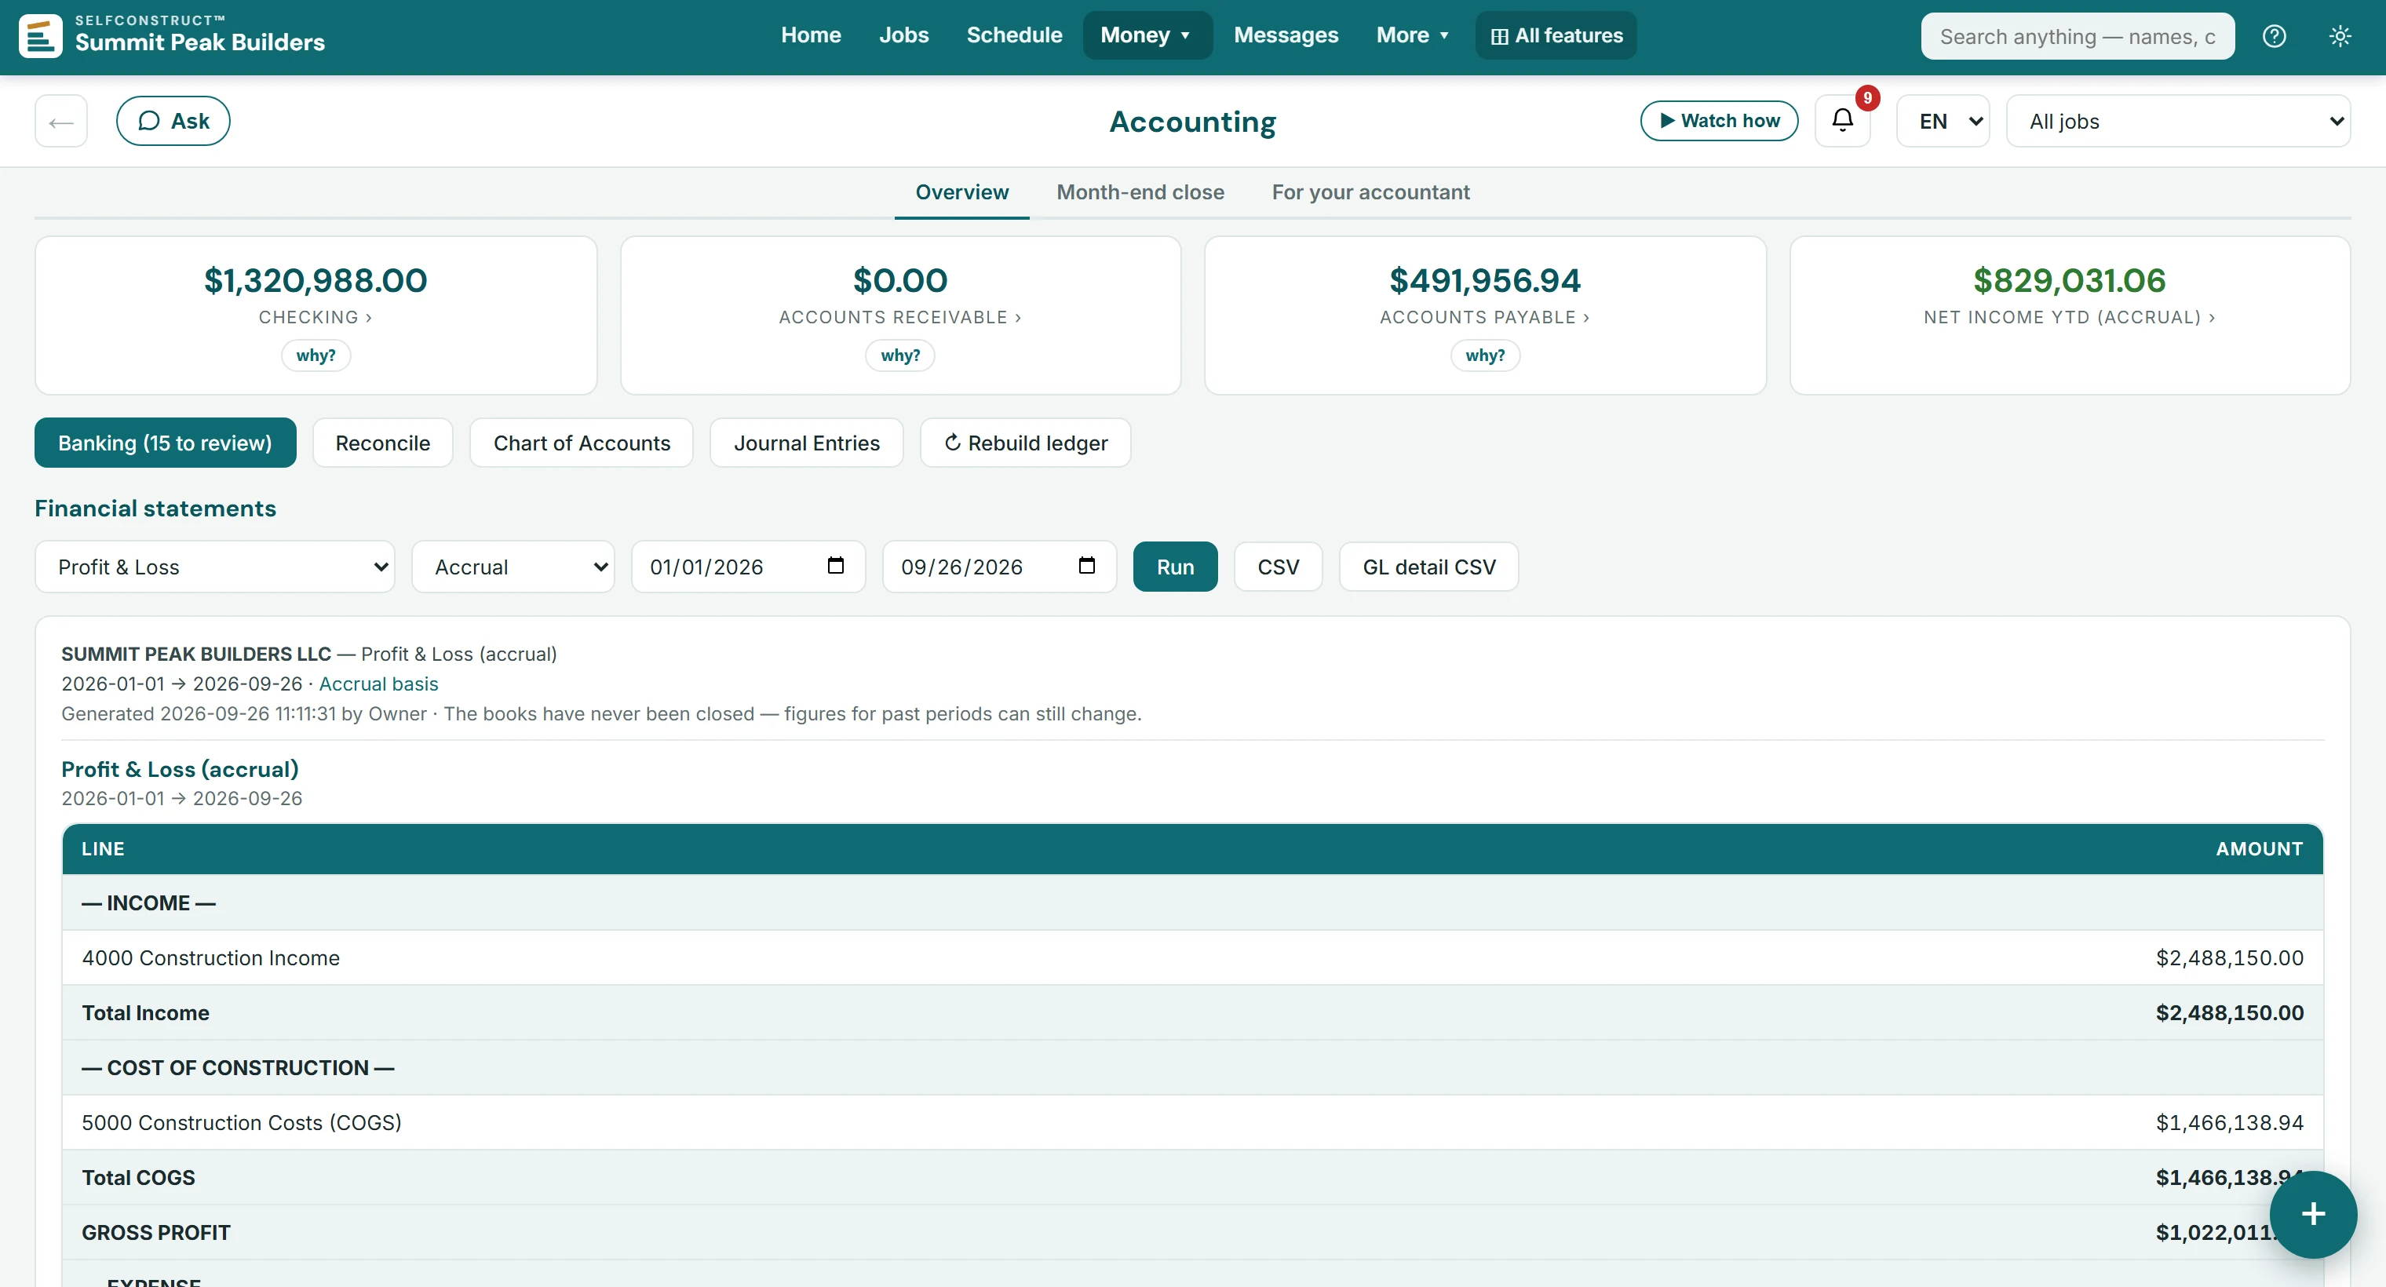Click the Reconcile button
Screen dimensions: 2386x1287
pyautogui.click(x=382, y=443)
